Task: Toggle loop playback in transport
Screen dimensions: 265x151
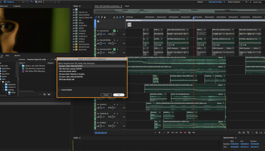Action: 189,133
